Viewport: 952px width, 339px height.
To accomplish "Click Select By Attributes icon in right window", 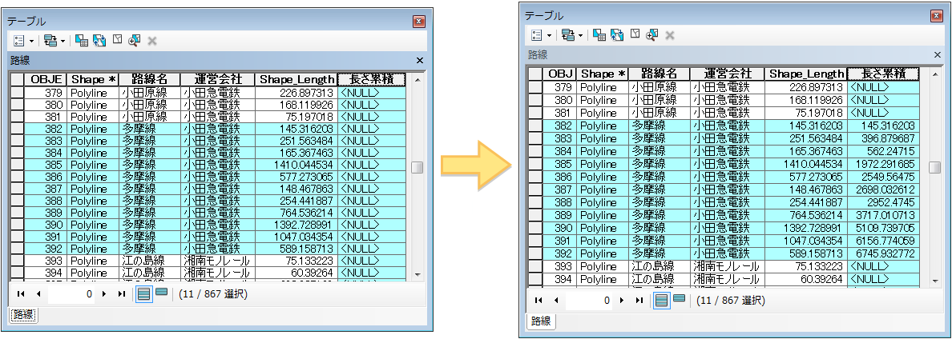I will coord(599,34).
